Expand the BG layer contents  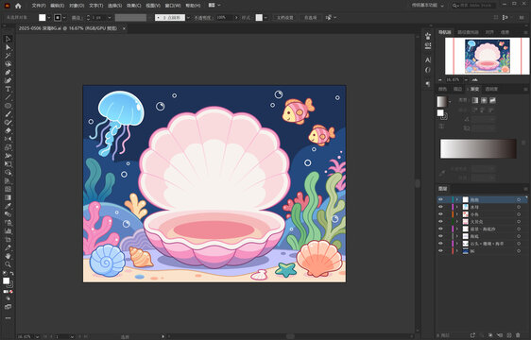click(x=457, y=251)
